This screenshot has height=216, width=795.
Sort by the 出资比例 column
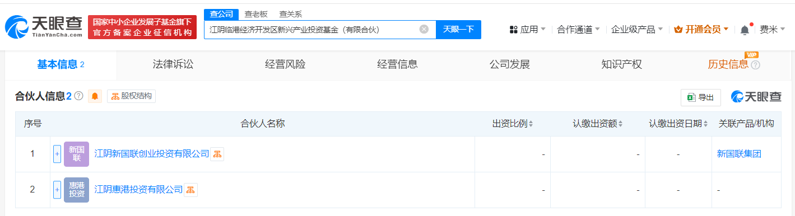click(x=513, y=124)
